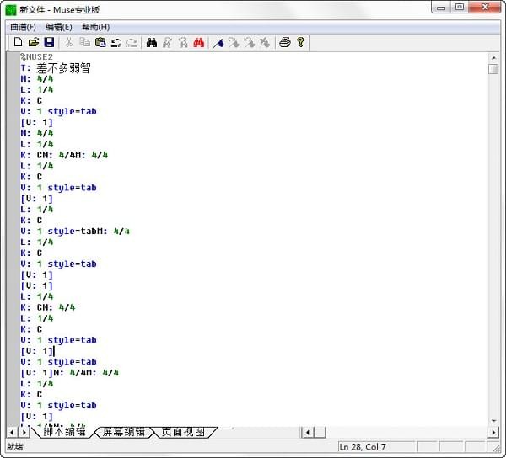Click the Help question mark icon
The image size is (506, 458).
[x=300, y=42]
